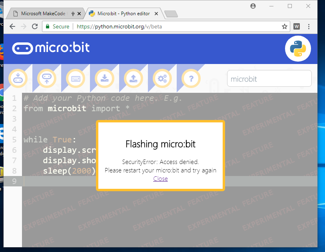Open the editor settings cog
325x252 pixels.
pyautogui.click(x=162, y=78)
